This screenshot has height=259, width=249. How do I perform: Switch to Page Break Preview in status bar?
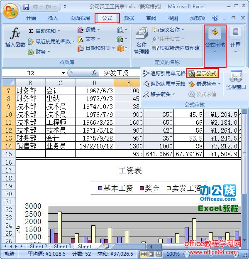(x=159, y=254)
